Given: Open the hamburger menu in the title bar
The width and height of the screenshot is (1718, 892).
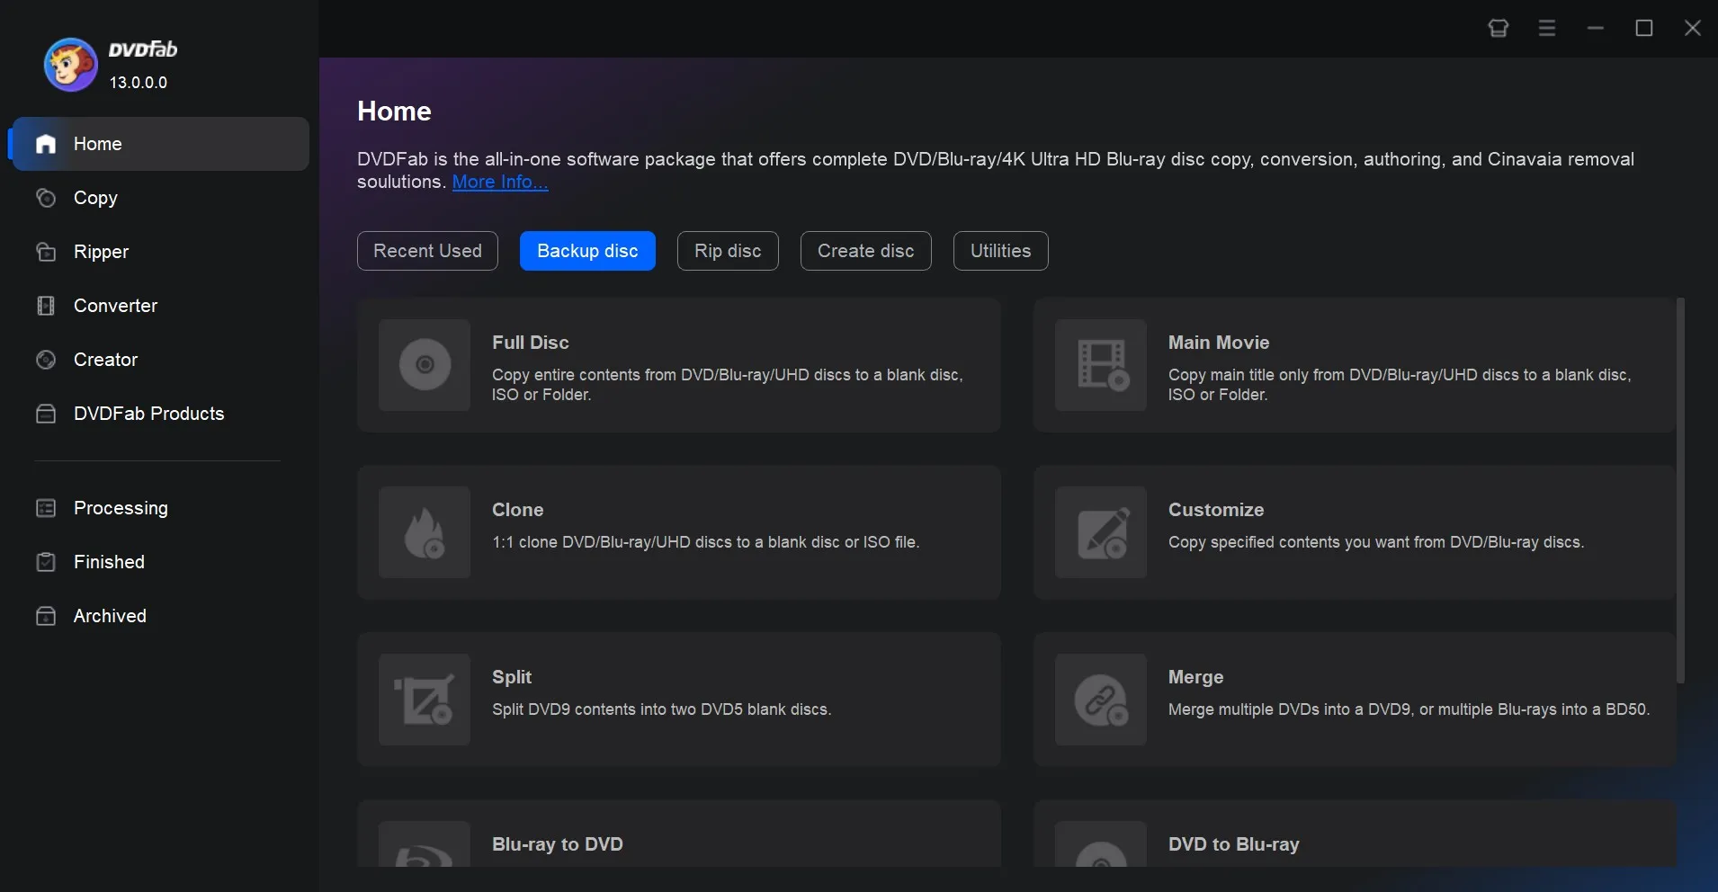Looking at the screenshot, I should tap(1546, 28).
